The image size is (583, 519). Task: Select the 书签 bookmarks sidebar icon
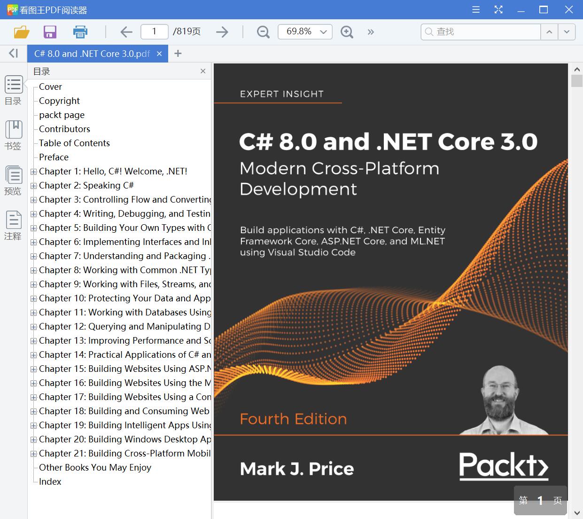13,135
